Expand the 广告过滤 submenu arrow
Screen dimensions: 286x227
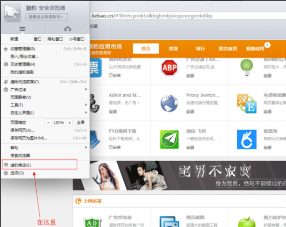tap(86, 89)
